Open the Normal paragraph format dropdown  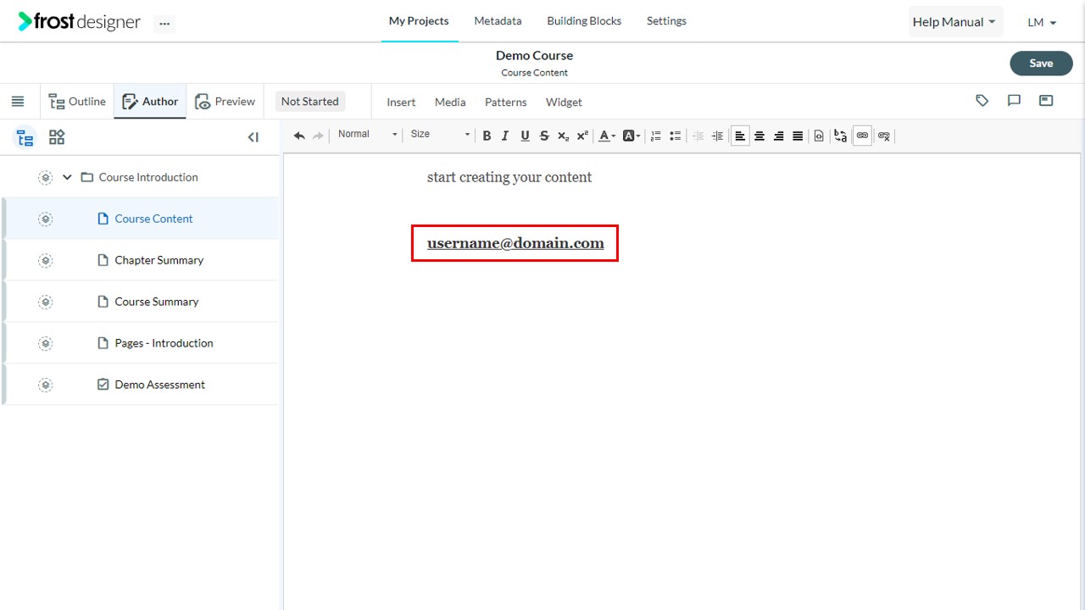(367, 134)
